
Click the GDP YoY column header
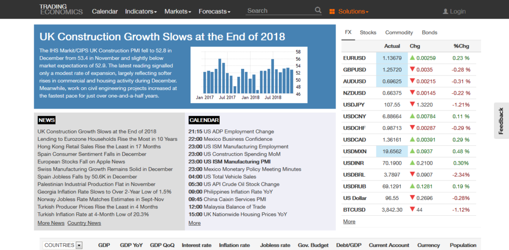(131, 246)
